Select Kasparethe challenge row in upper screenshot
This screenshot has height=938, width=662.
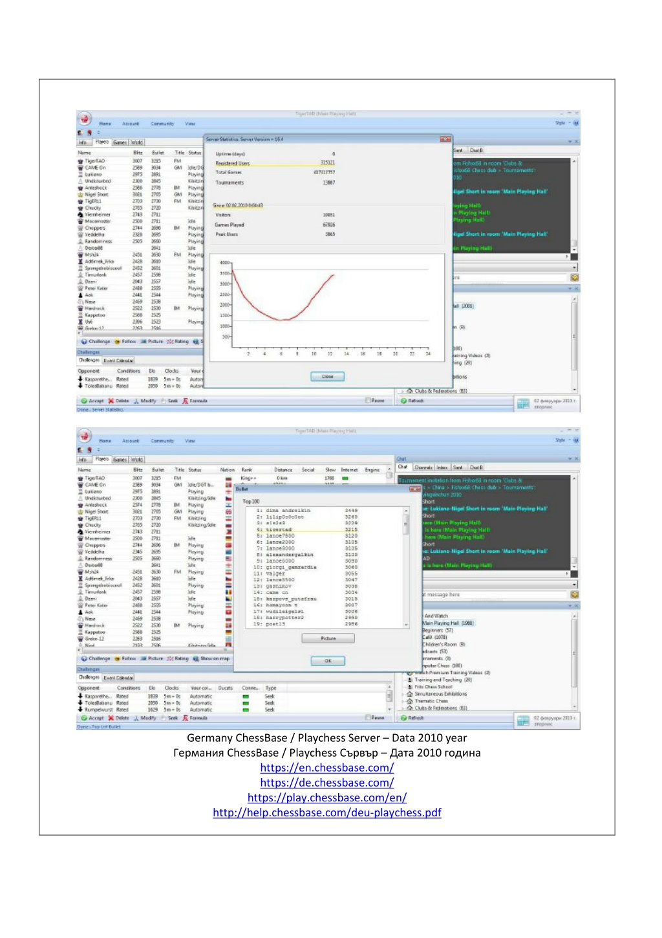pos(141,379)
